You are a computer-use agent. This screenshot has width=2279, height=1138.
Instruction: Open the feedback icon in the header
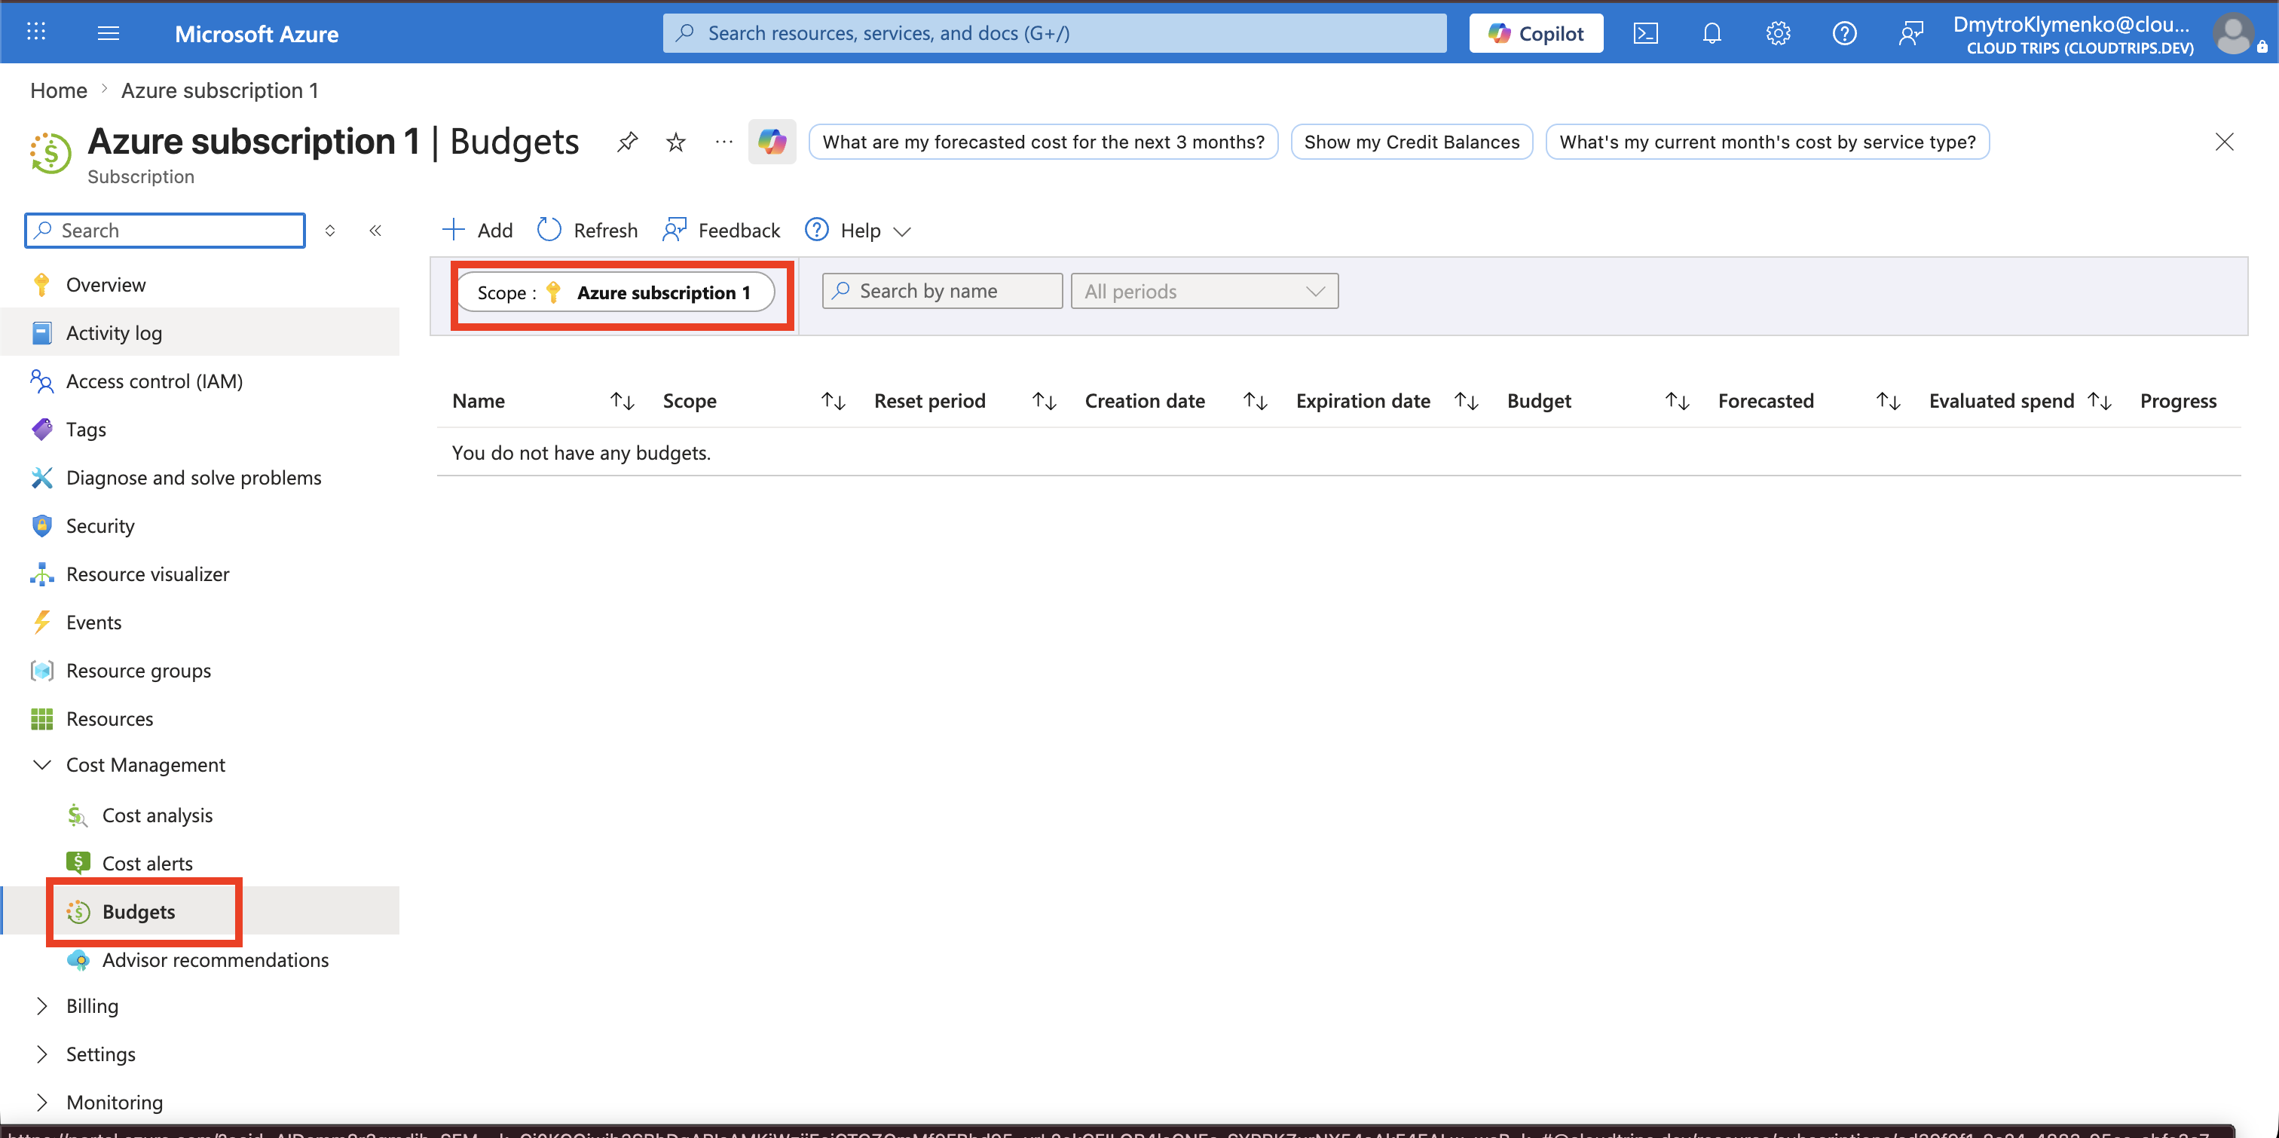(1910, 34)
